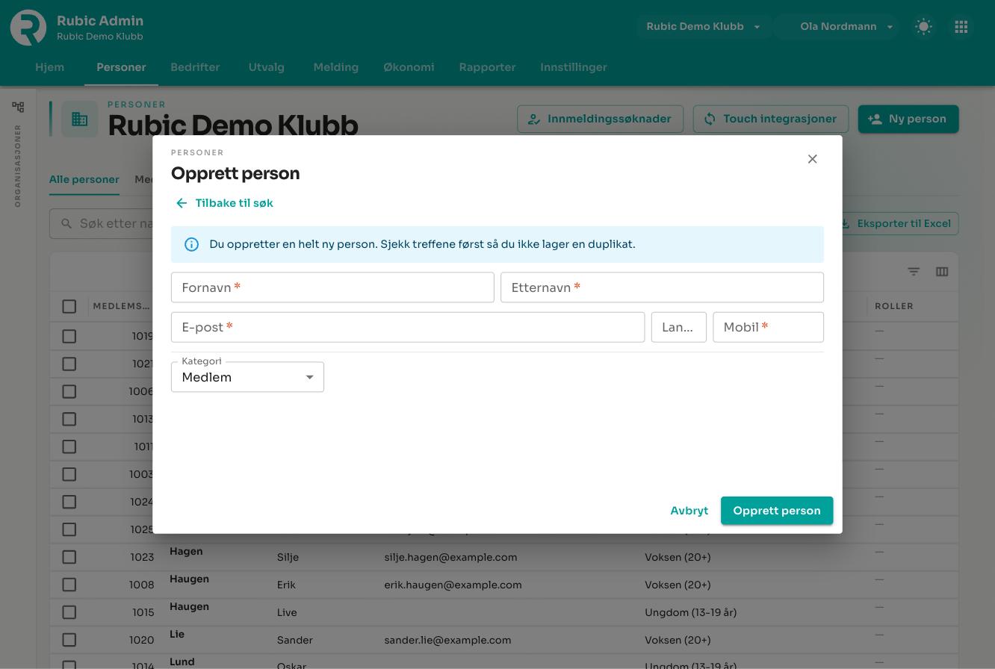Click the email silje.hagen@example.com

pyautogui.click(x=450, y=557)
